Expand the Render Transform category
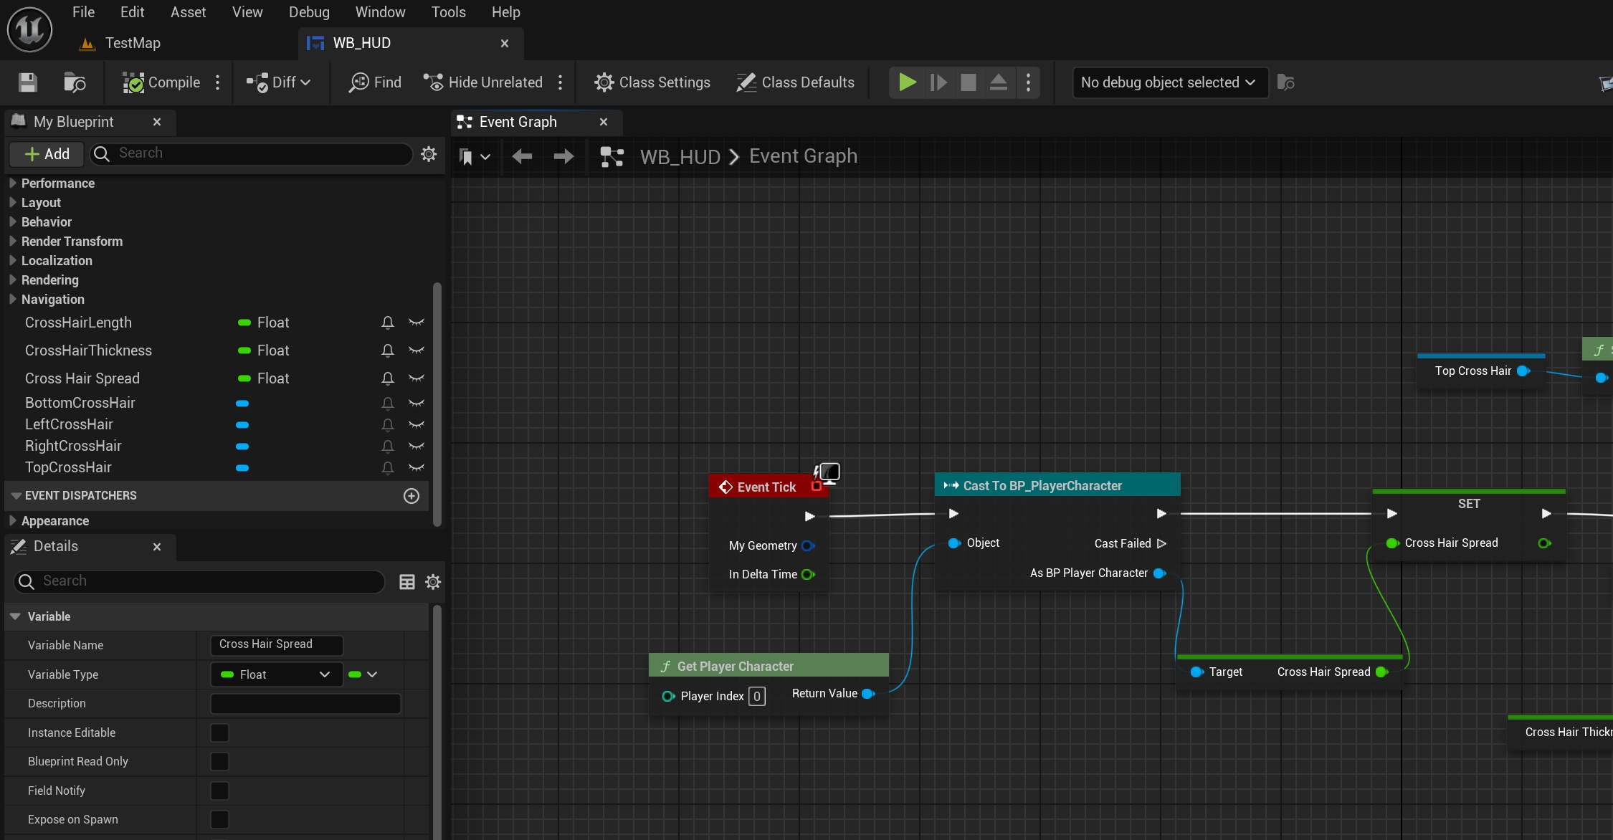This screenshot has width=1613, height=840. (x=13, y=242)
